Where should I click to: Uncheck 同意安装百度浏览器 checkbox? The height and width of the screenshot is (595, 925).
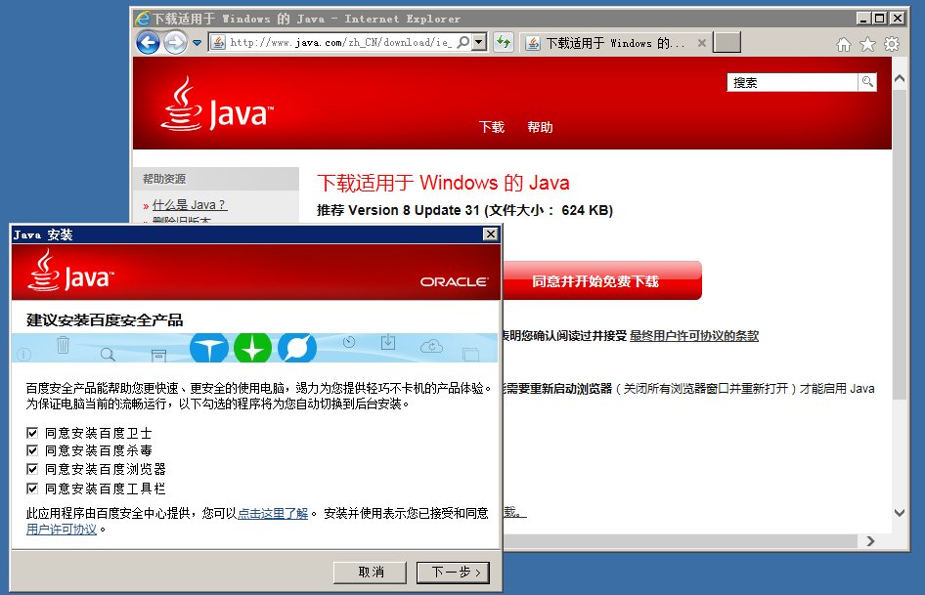(x=32, y=469)
